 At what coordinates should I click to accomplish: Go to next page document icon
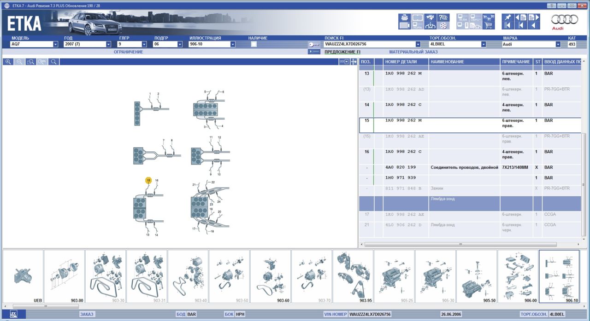pyautogui.click(x=534, y=17)
